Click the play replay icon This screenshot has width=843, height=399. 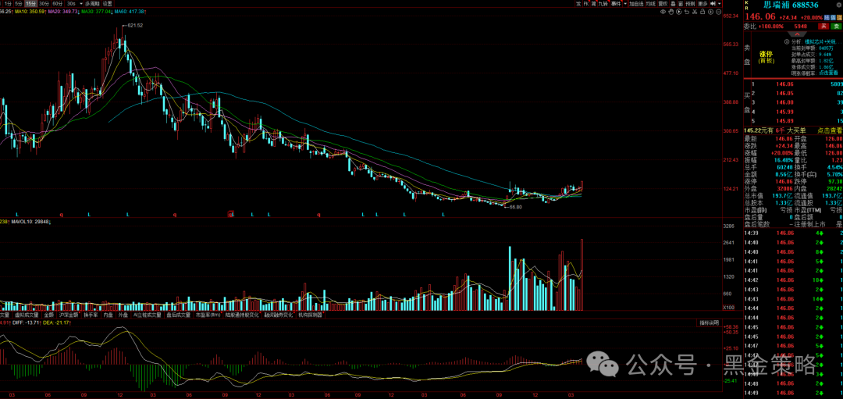coord(679,12)
